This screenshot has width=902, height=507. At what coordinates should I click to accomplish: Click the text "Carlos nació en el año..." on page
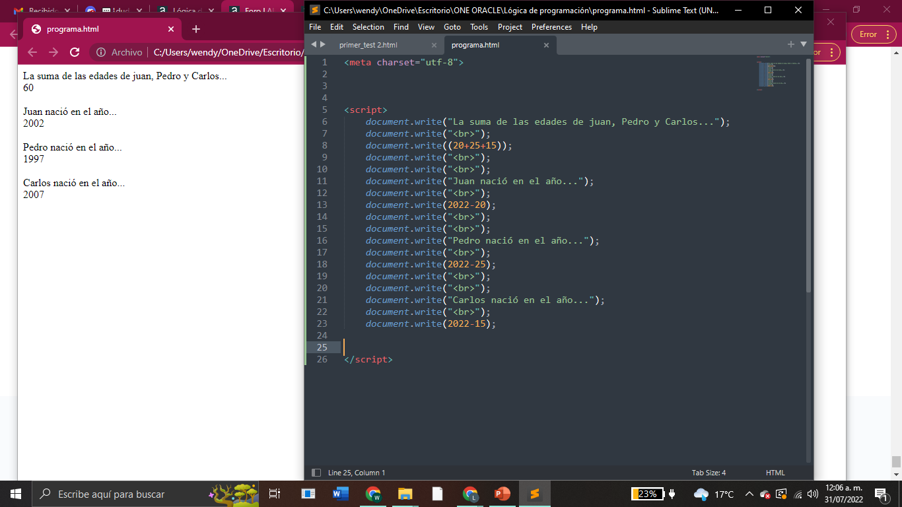74,183
